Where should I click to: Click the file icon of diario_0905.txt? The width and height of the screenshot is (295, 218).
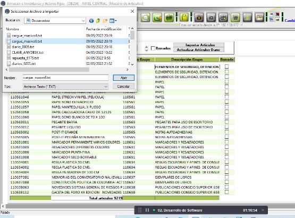[9, 47]
